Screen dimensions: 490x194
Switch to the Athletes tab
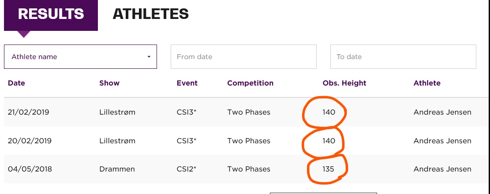pyautogui.click(x=151, y=14)
